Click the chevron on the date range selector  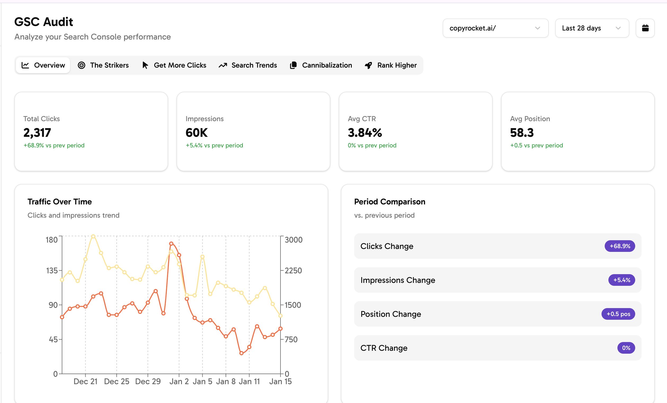[618, 28]
